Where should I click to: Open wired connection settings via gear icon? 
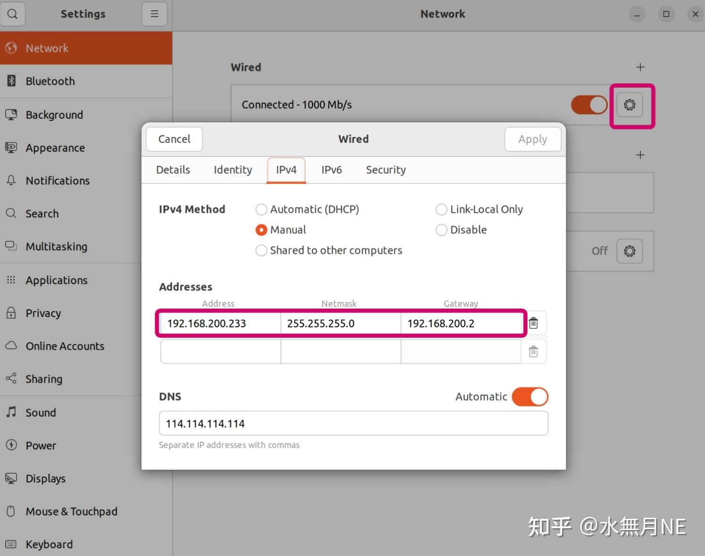(630, 105)
